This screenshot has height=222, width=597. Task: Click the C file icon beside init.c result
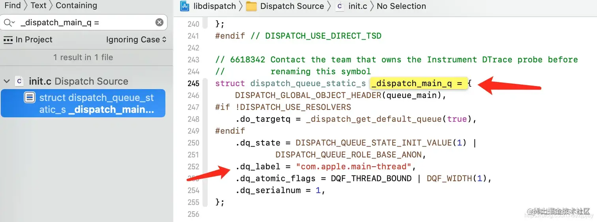[19, 81]
